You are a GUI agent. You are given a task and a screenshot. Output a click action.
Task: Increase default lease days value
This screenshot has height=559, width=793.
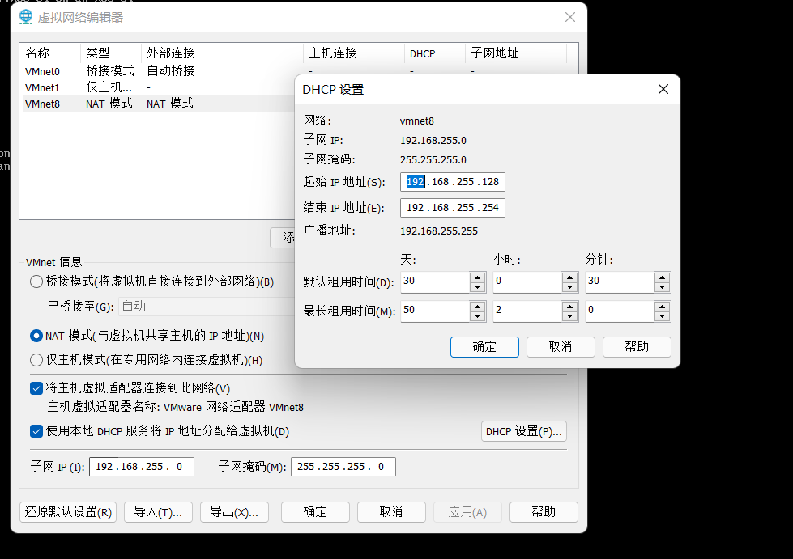tap(477, 277)
